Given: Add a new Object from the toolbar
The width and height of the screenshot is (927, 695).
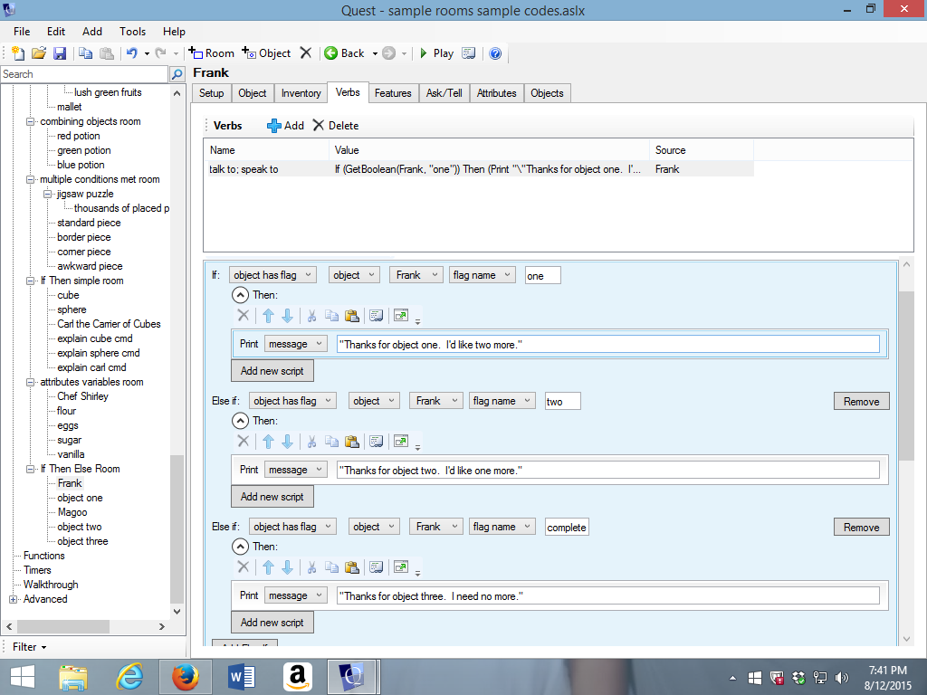Looking at the screenshot, I should 266,53.
